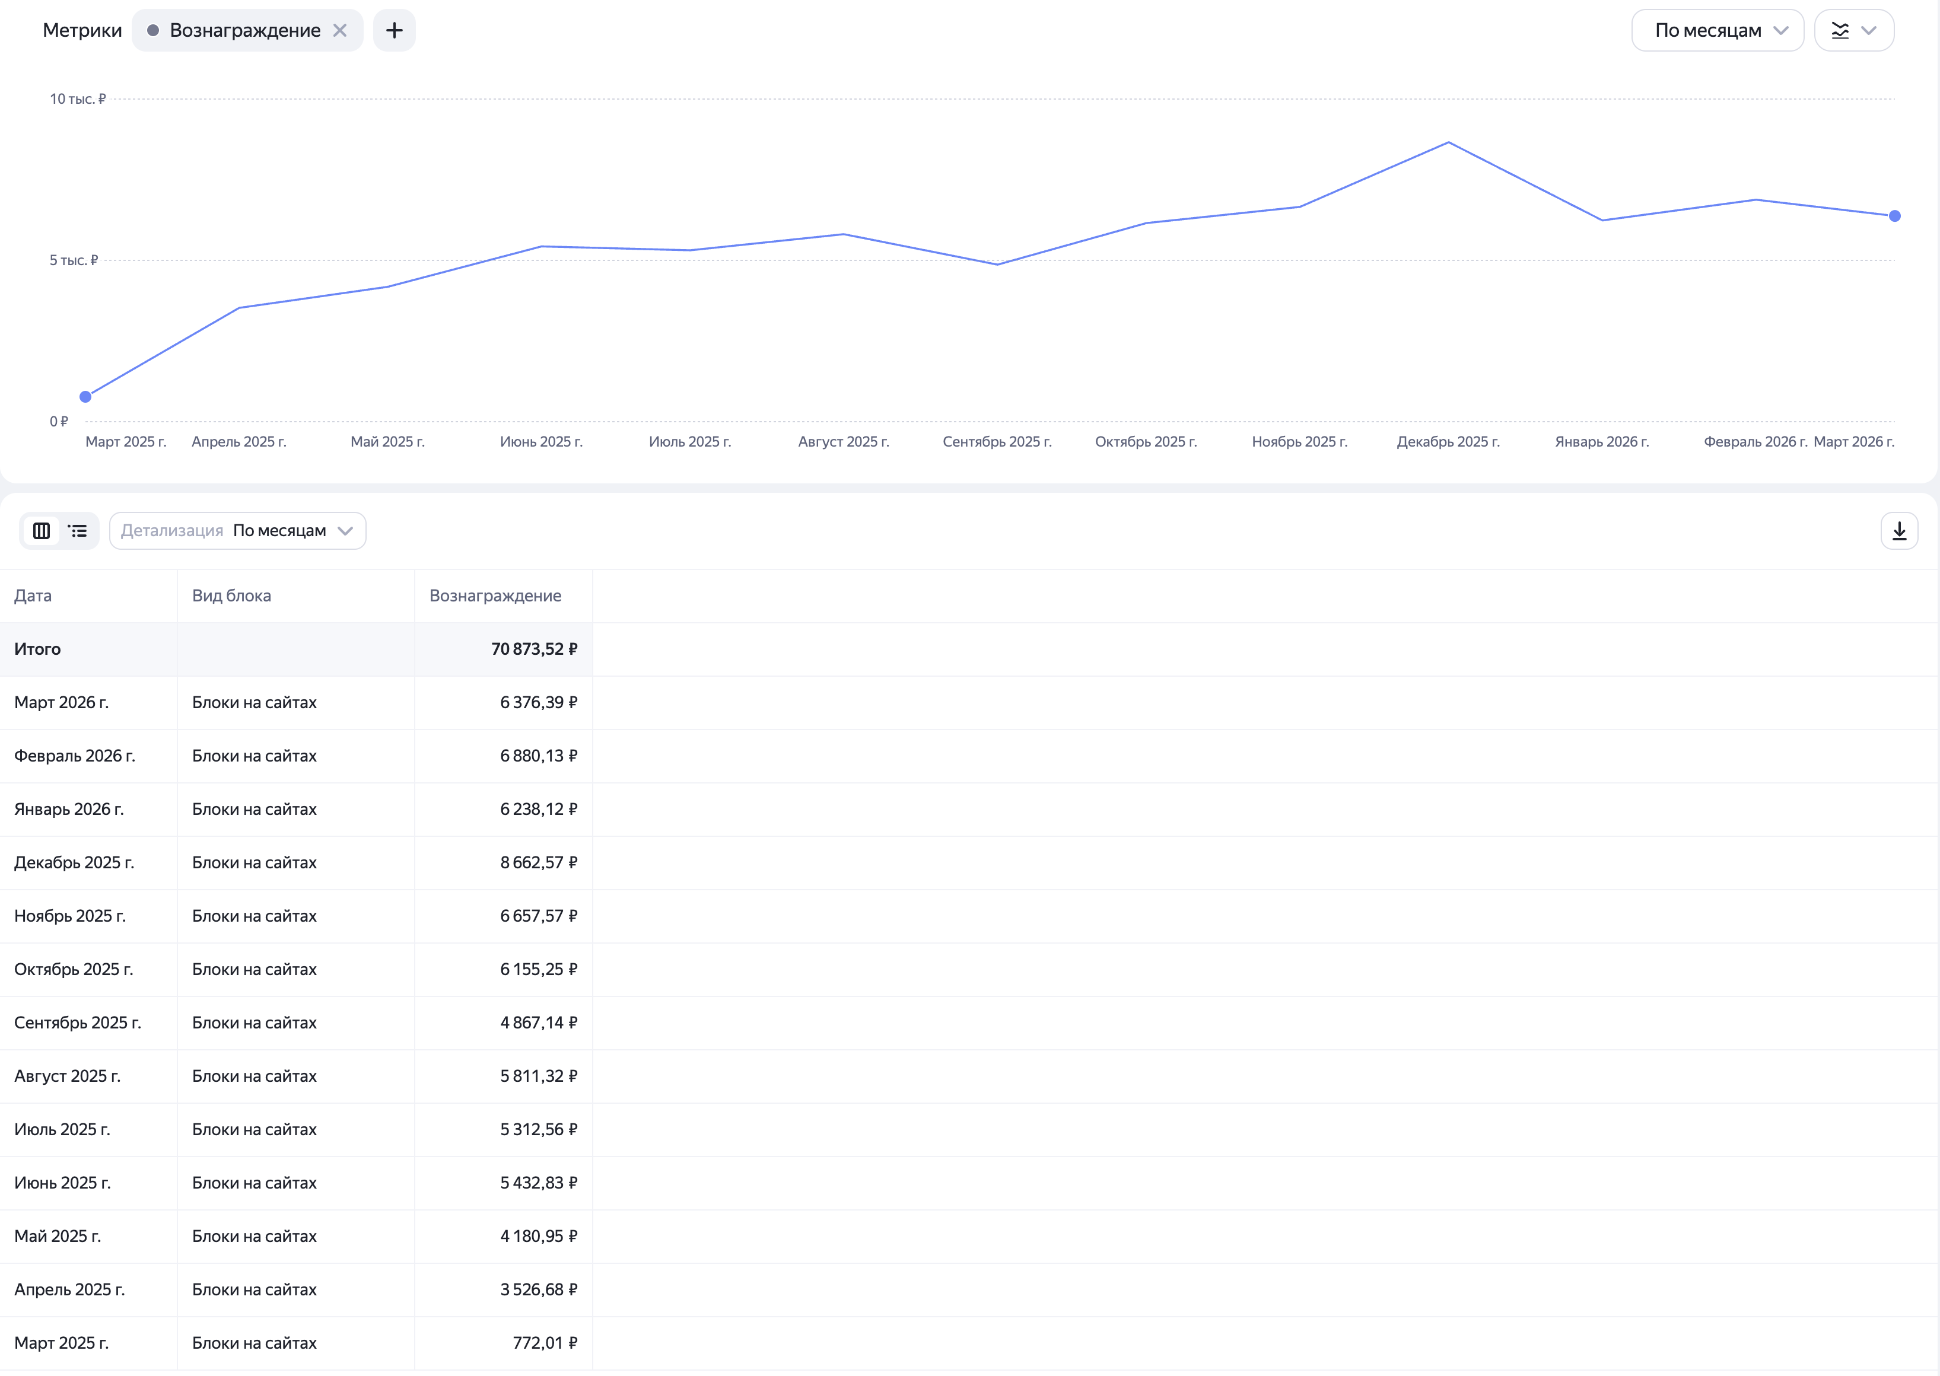Select the Вознаграждение metric chip

pos(244,30)
